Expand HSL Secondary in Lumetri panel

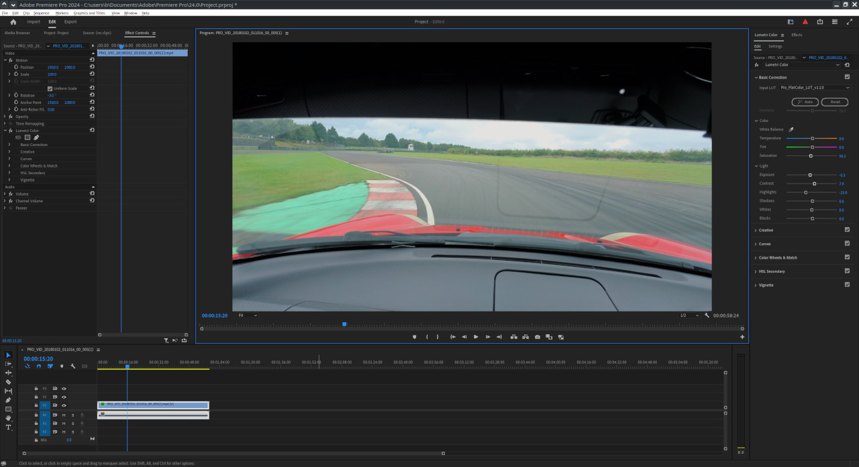[x=756, y=271]
